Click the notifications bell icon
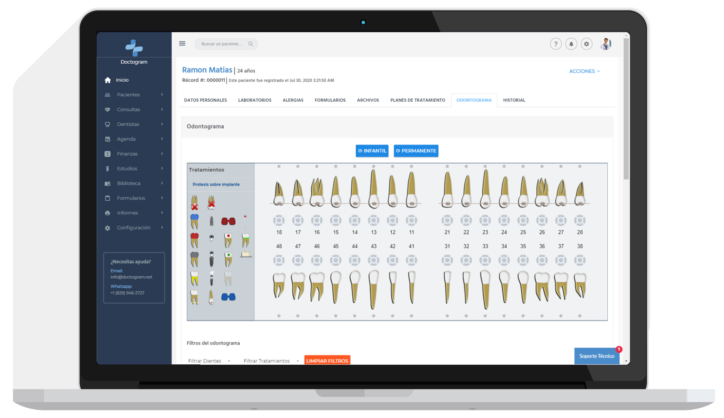Image resolution: width=724 pixels, height=418 pixels. pos(571,44)
